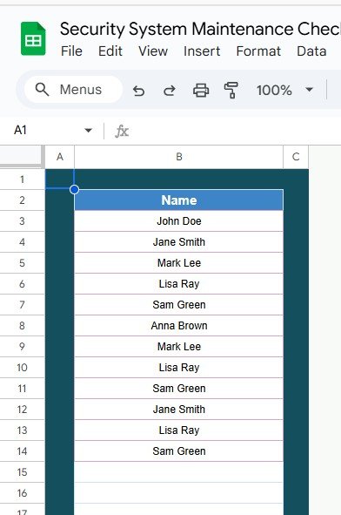The image size is (341, 515).
Task: Click Mark Lee in row 5
Action: [178, 263]
